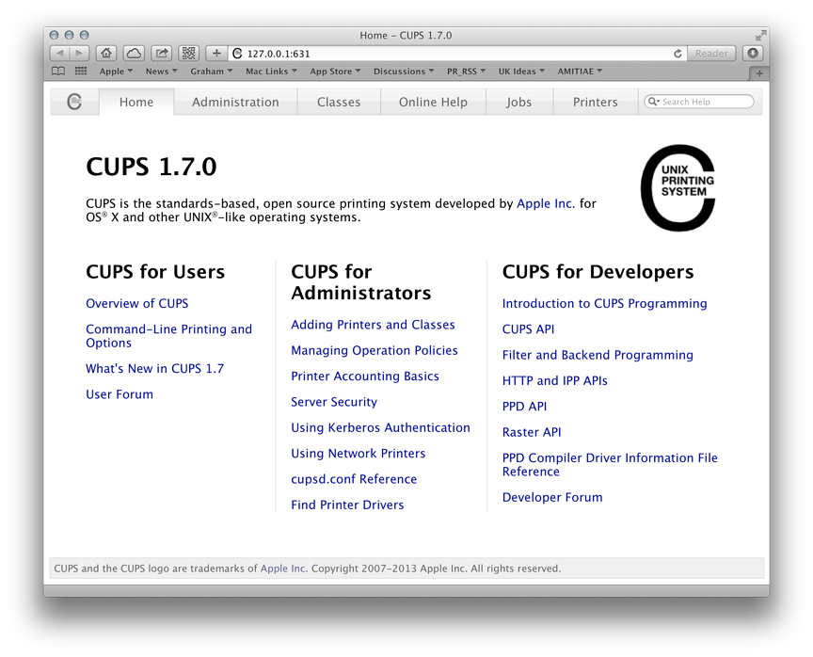Screen dimensions: 813x657
Task: Open Filter and Backend Programming link
Action: (598, 355)
